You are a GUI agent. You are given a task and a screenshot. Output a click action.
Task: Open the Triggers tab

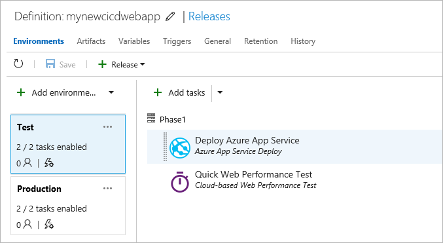point(177,41)
